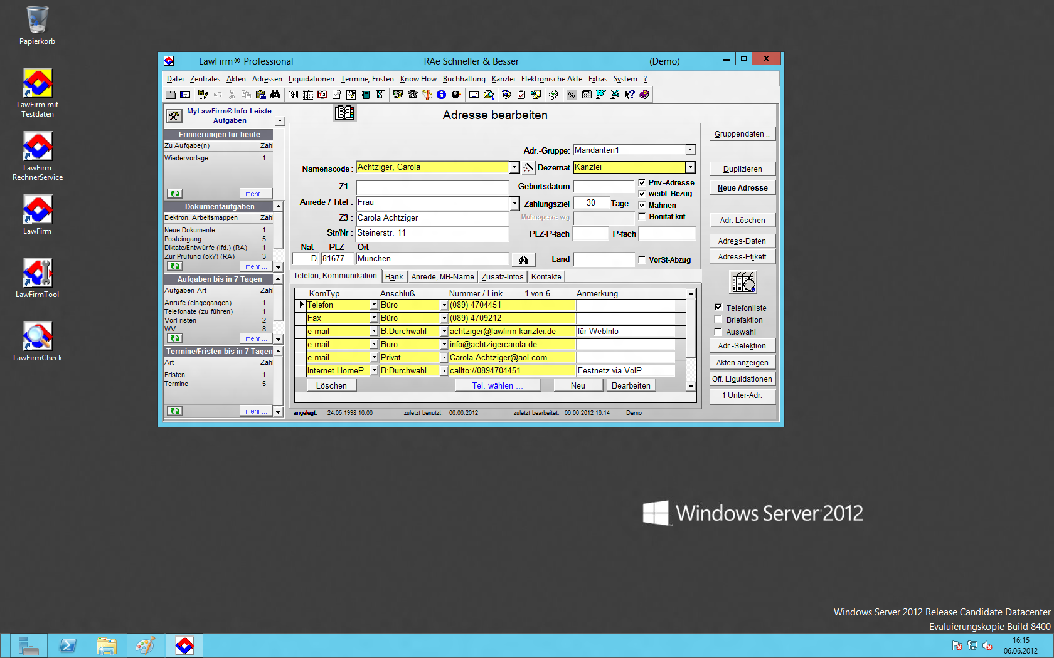Open the Dezernat Kanzlei dropdown
This screenshot has width=1054, height=658.
coord(690,167)
